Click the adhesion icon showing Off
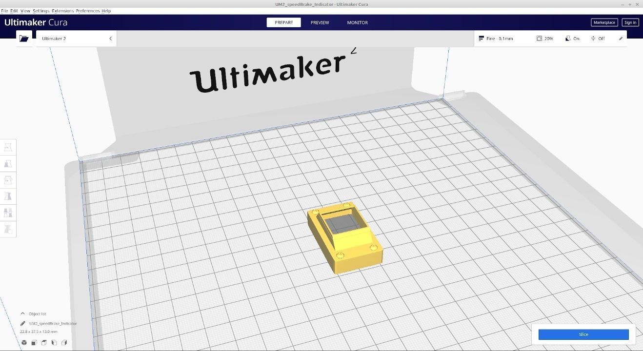The height and width of the screenshot is (351, 643). pyautogui.click(x=593, y=39)
